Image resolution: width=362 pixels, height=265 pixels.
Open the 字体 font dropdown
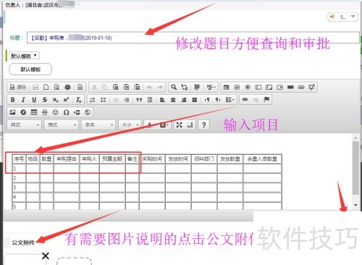tap(98, 125)
